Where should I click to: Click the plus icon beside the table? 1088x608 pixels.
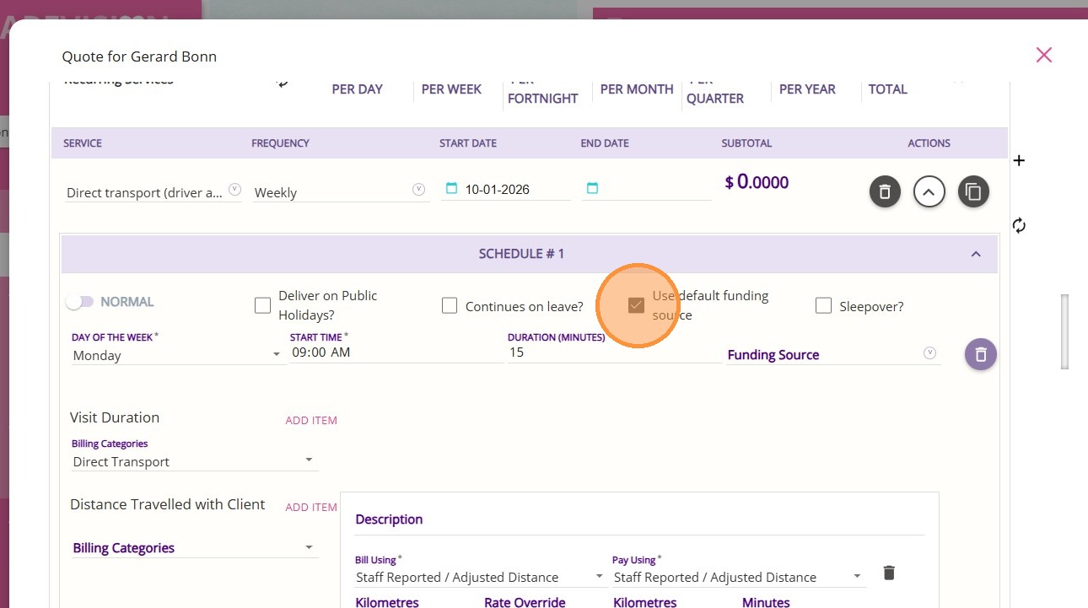[1019, 160]
